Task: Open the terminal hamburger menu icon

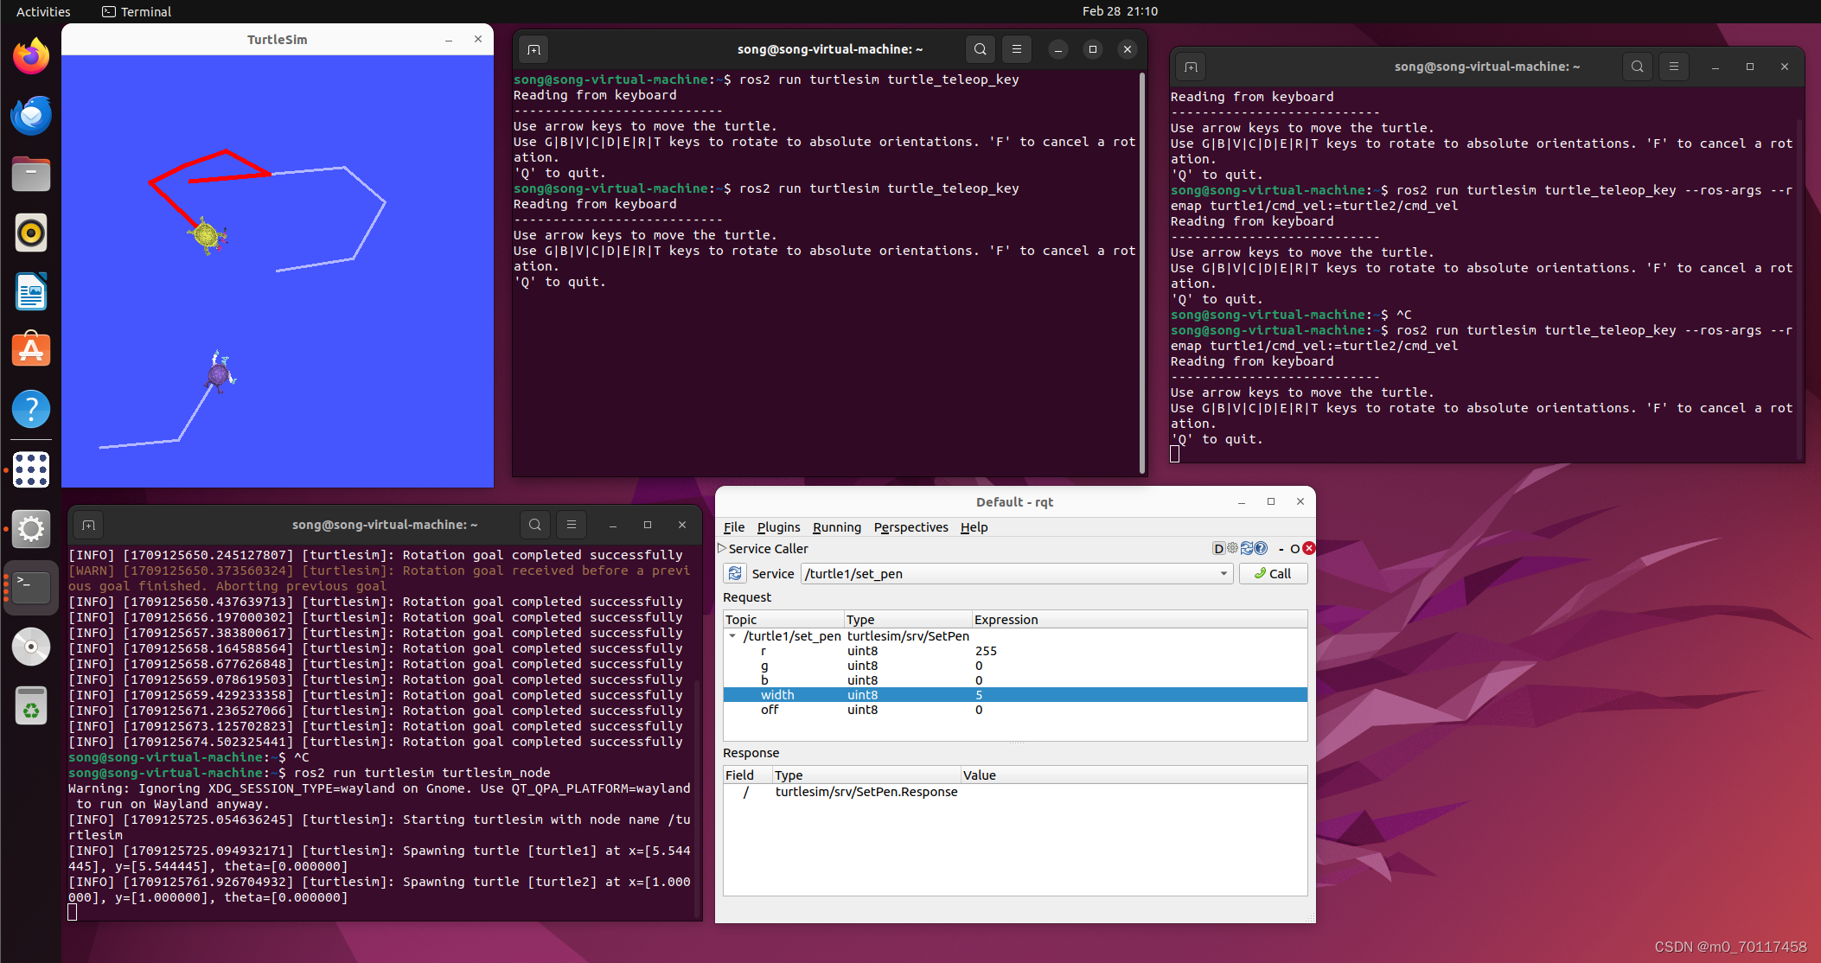Action: click(1016, 49)
